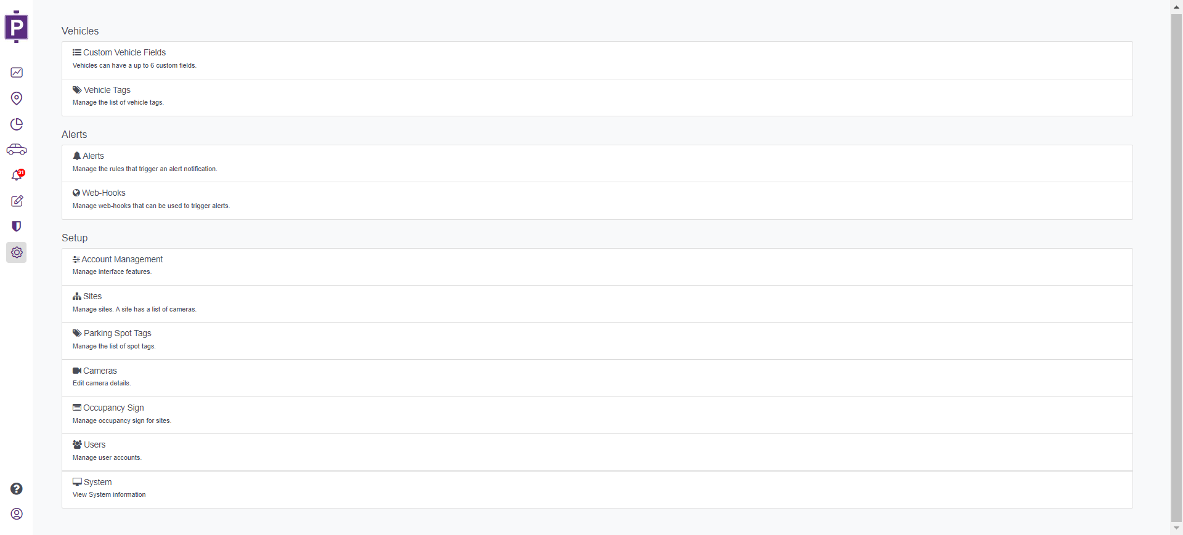Image resolution: width=1183 pixels, height=535 pixels.
Task: Select the Sites setup entry
Action: tap(92, 297)
